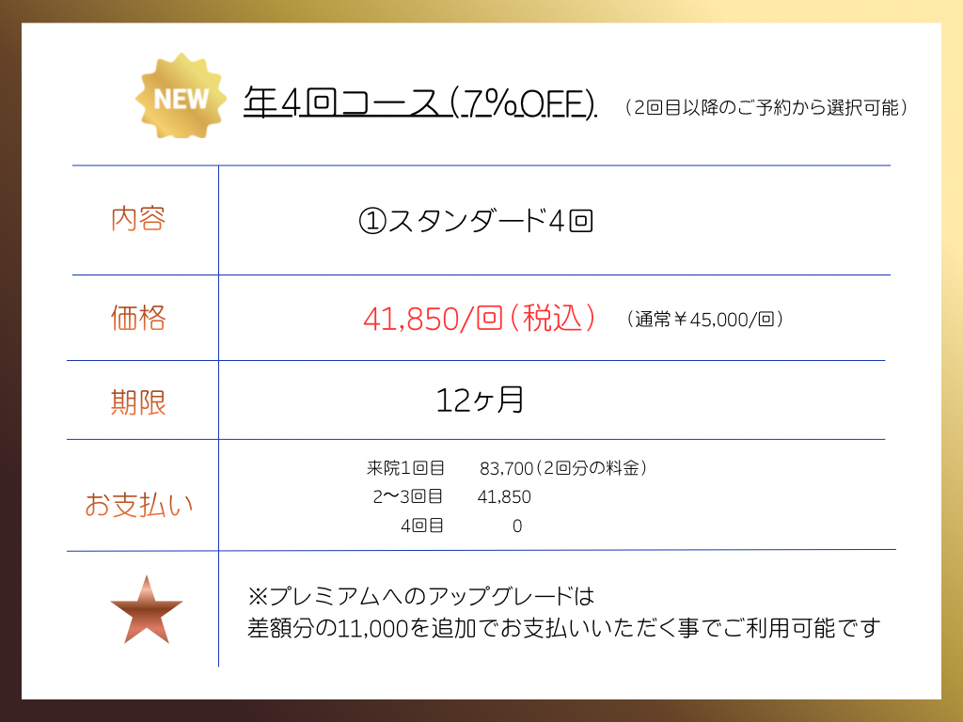Click the 0 amount for 4回目

517,526
